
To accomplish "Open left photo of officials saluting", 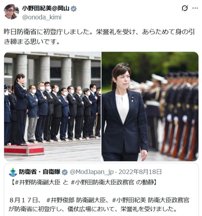I will point(52,107).
